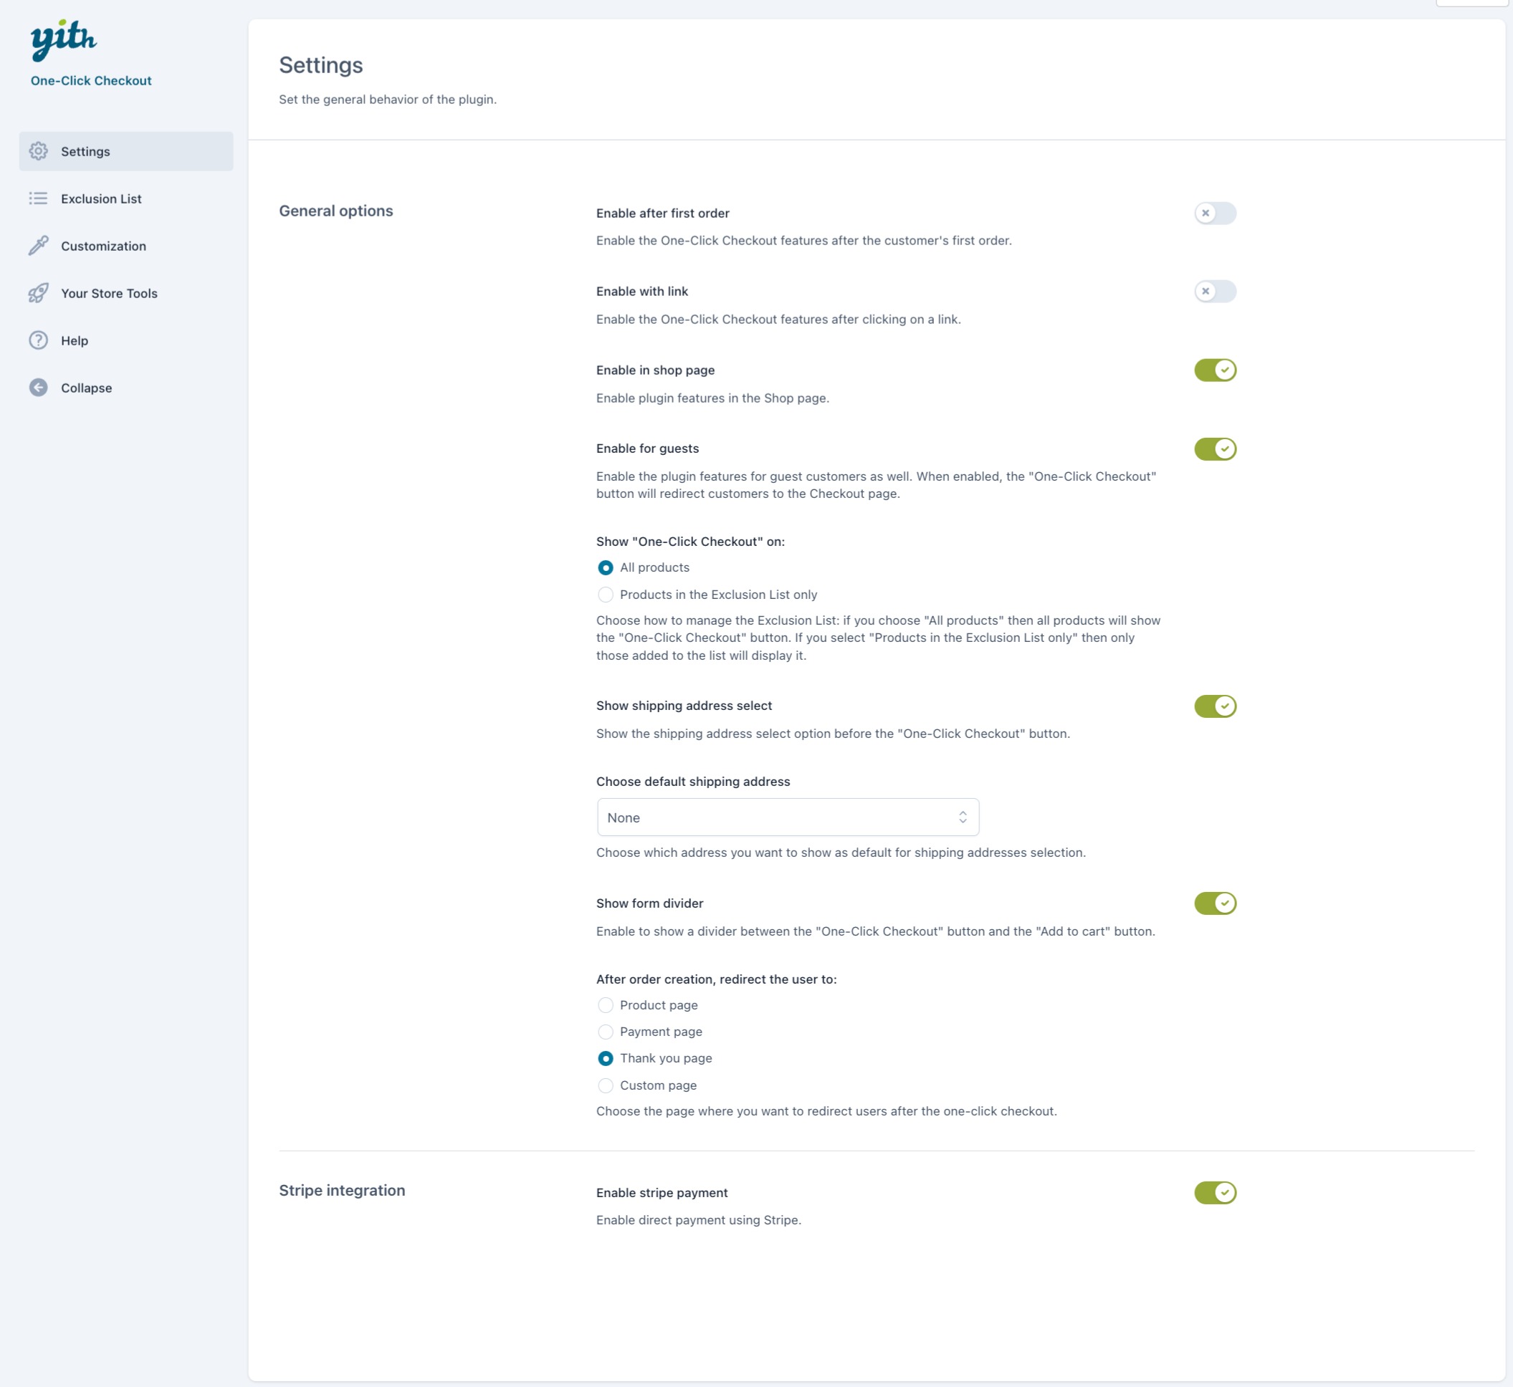Open the Exclusion List menu item
Image resolution: width=1513 pixels, height=1387 pixels.
click(x=101, y=199)
